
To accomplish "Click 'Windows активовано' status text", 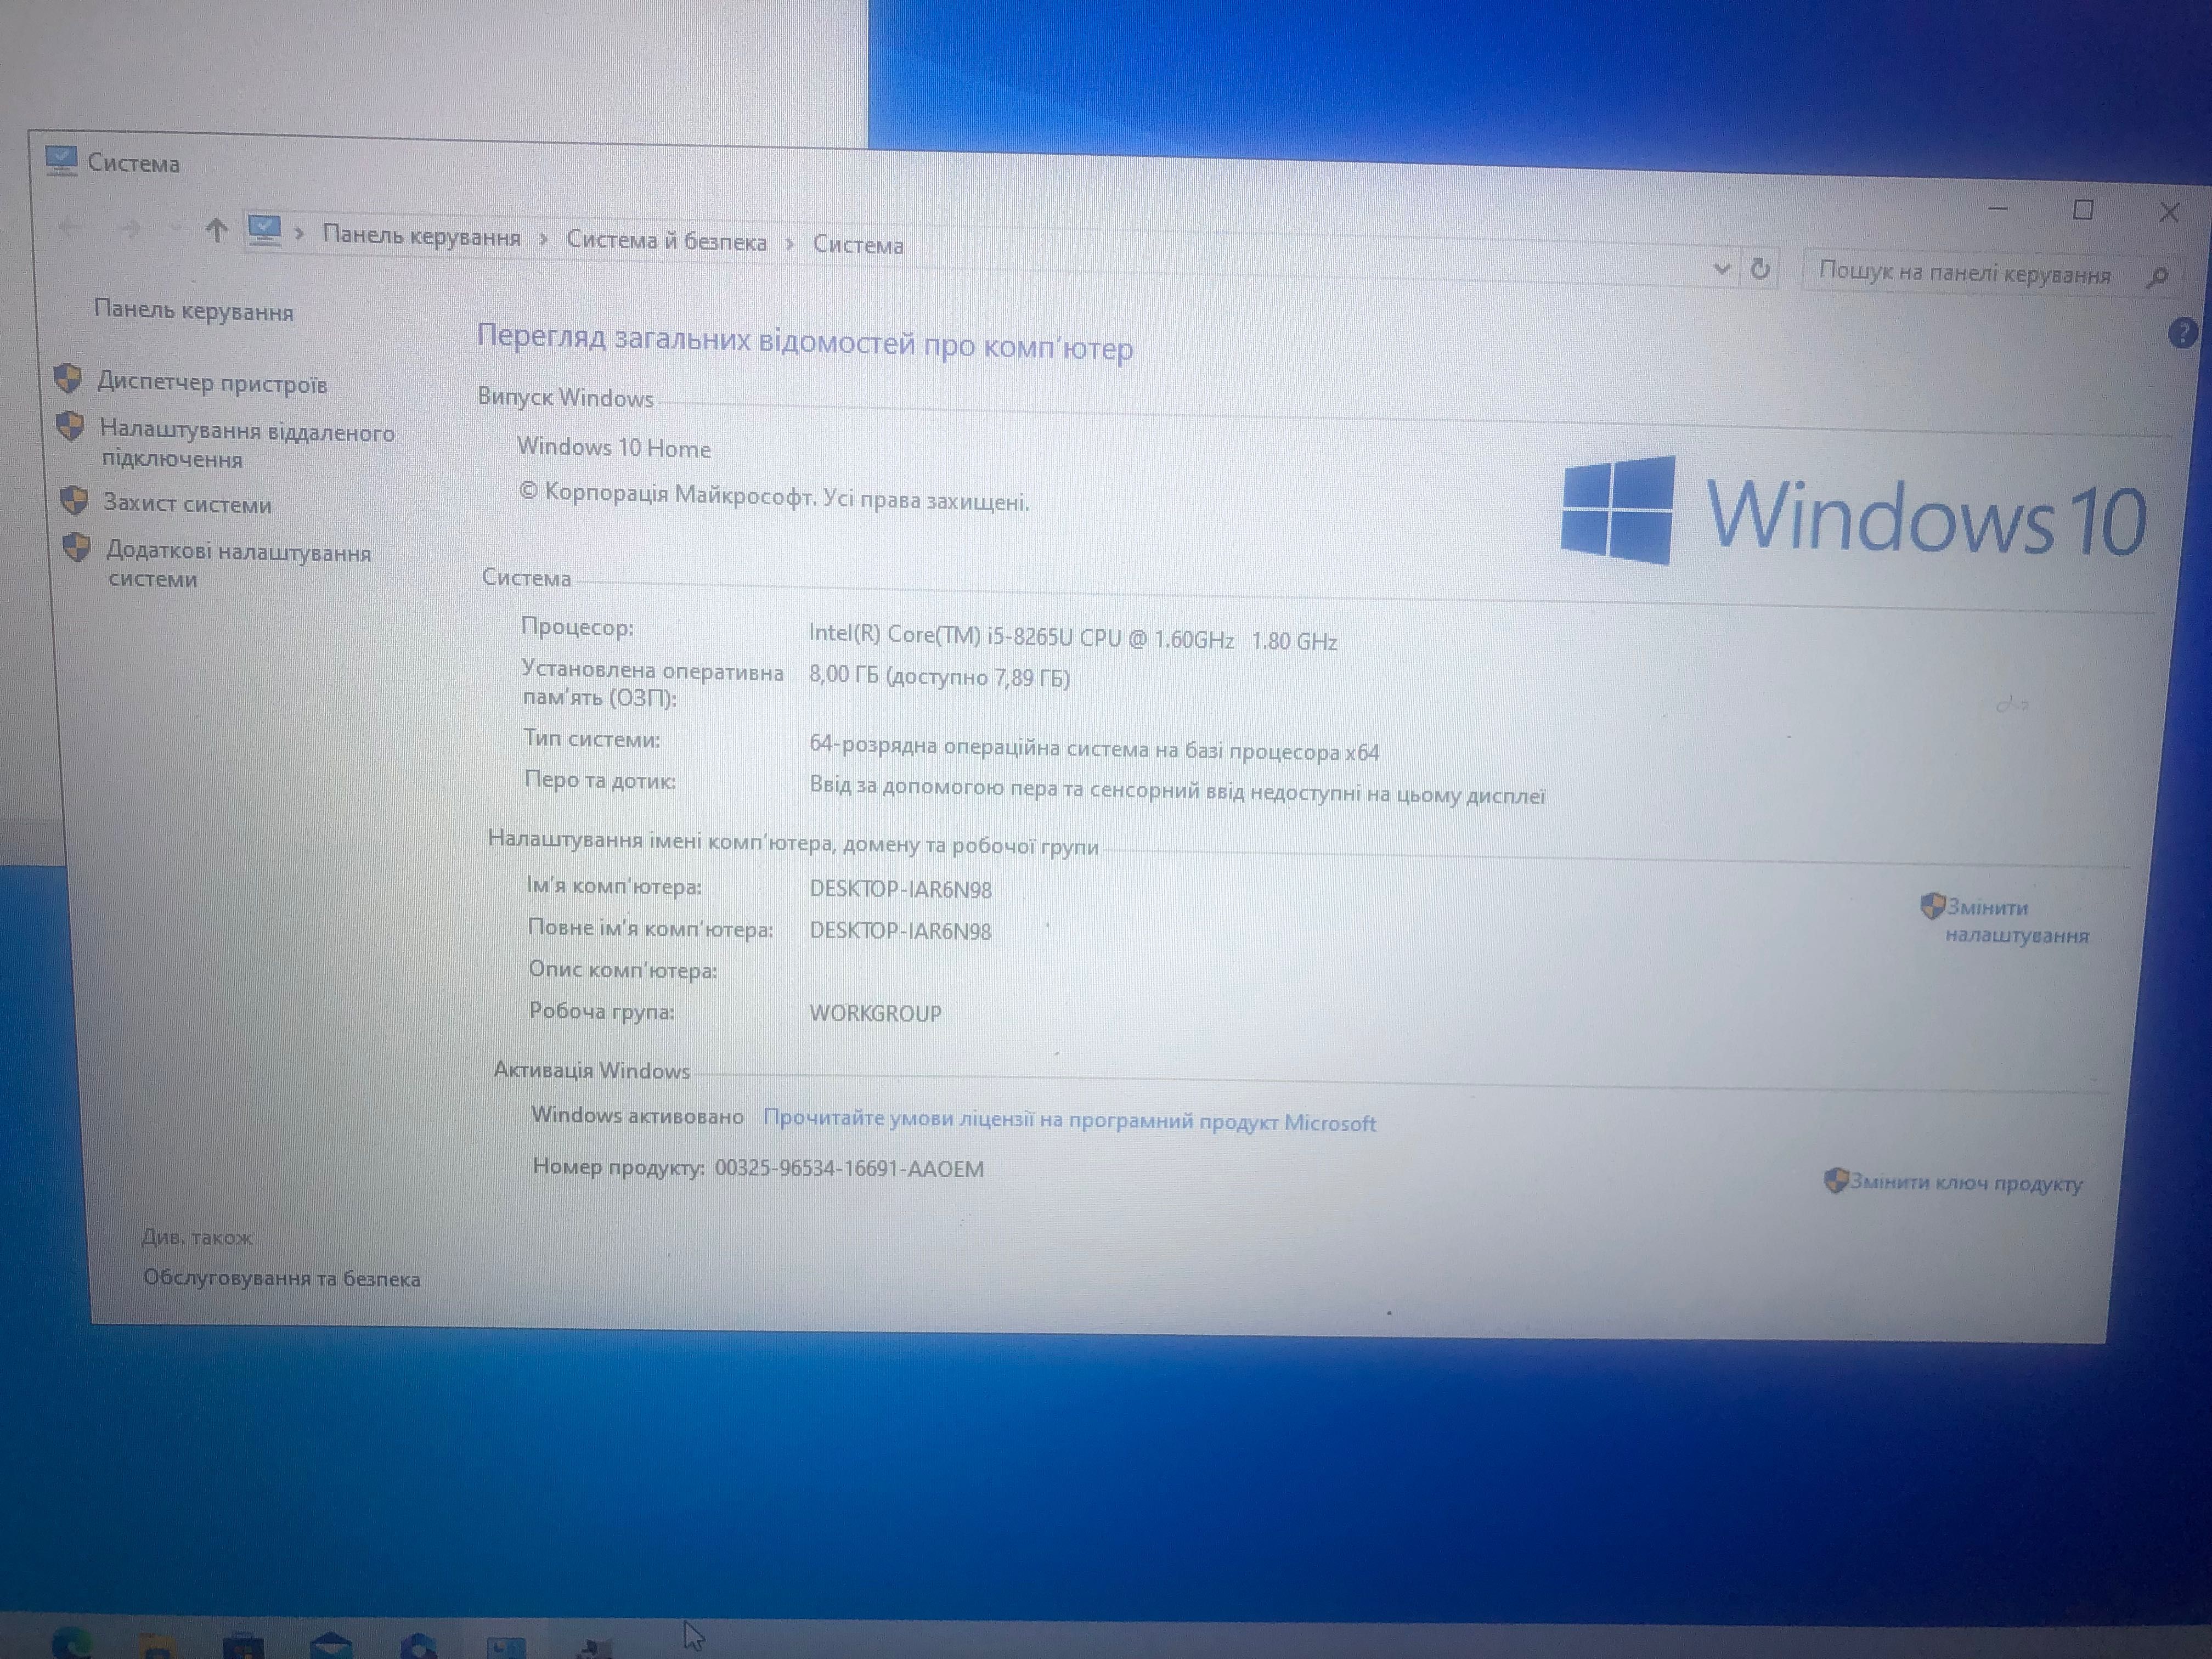I will point(637,1115).
